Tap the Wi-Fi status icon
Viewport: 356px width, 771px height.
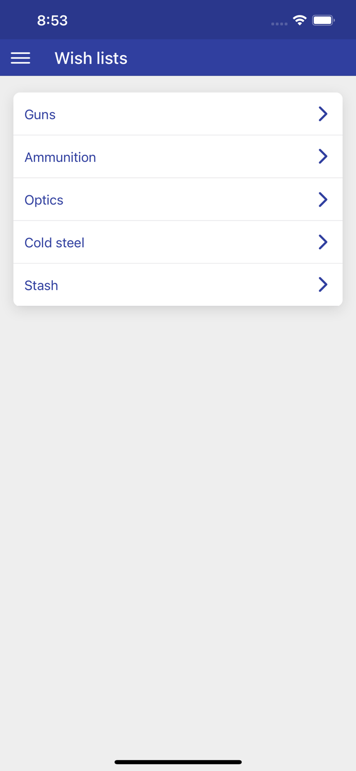pos(299,21)
